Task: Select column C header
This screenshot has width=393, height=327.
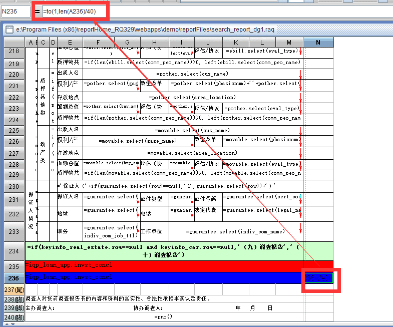Action: (x=44, y=43)
